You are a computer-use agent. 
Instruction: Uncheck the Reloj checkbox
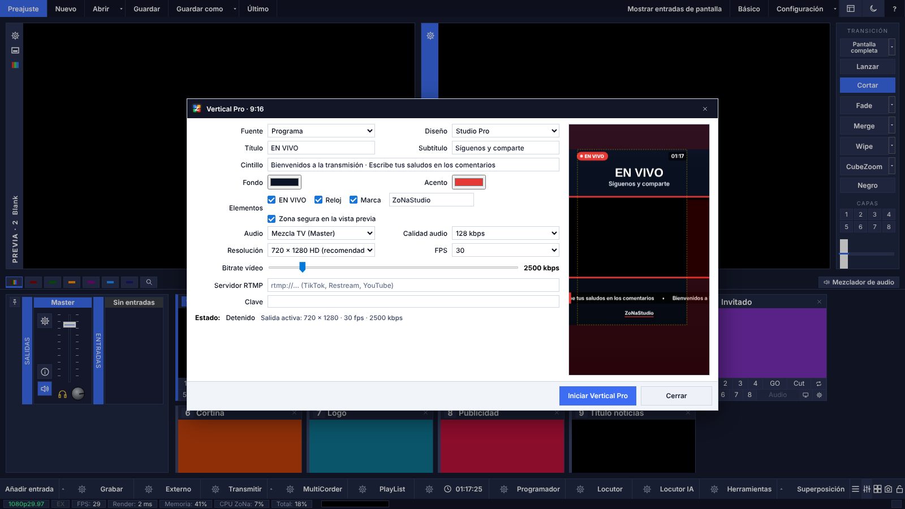tap(318, 200)
